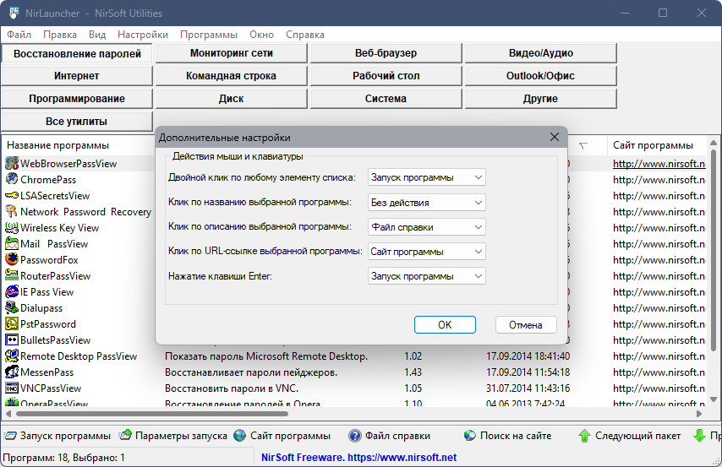Open the Настройки menu
The image size is (722, 467).
[143, 35]
